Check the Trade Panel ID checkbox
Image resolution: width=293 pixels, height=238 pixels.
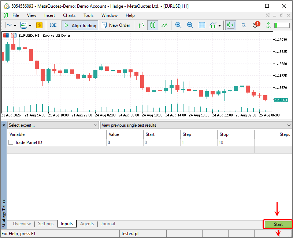[x=11, y=143]
